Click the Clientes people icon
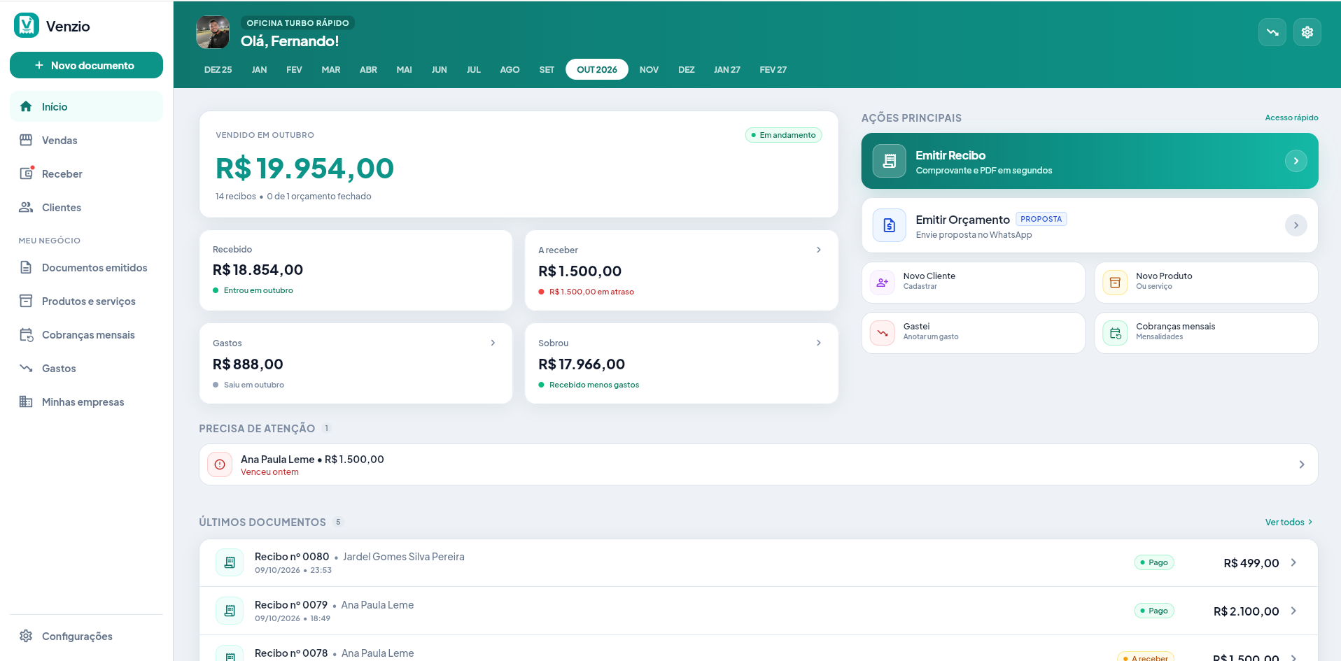1341x661 pixels. point(26,207)
